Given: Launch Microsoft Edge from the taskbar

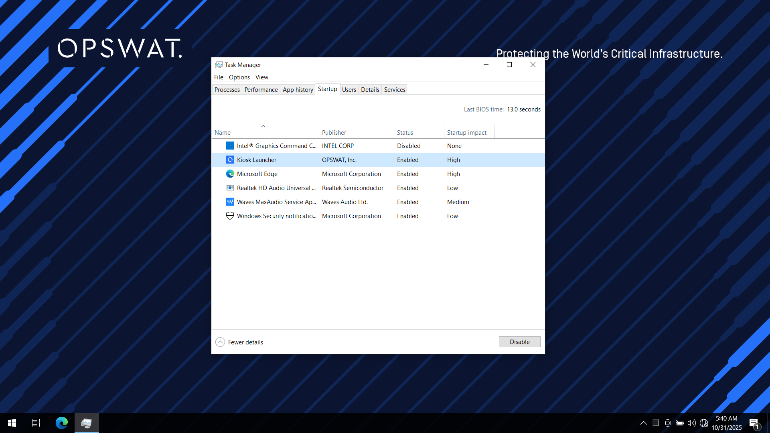Looking at the screenshot, I should point(62,423).
